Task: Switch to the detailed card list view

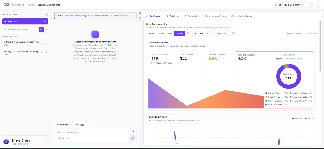Action: [41, 29]
